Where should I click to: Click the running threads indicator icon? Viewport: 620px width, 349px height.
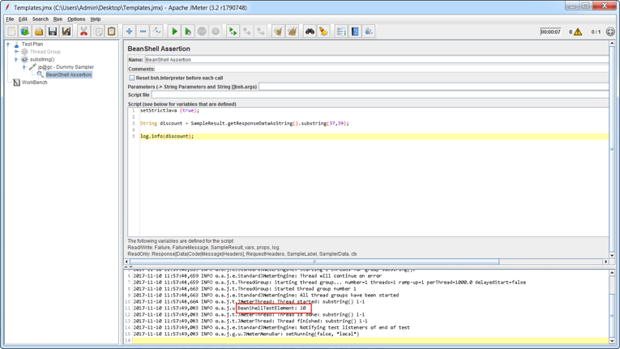click(x=610, y=32)
